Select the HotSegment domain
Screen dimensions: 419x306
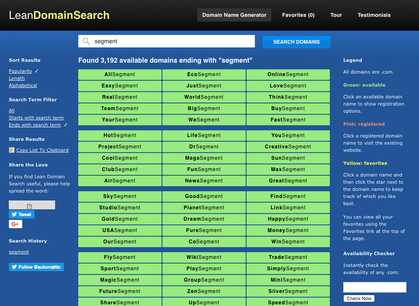tap(120, 135)
